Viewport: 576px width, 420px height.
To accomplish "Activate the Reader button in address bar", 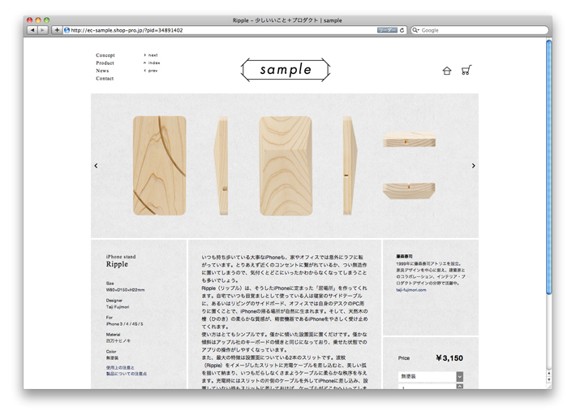I will pyautogui.click(x=386, y=30).
